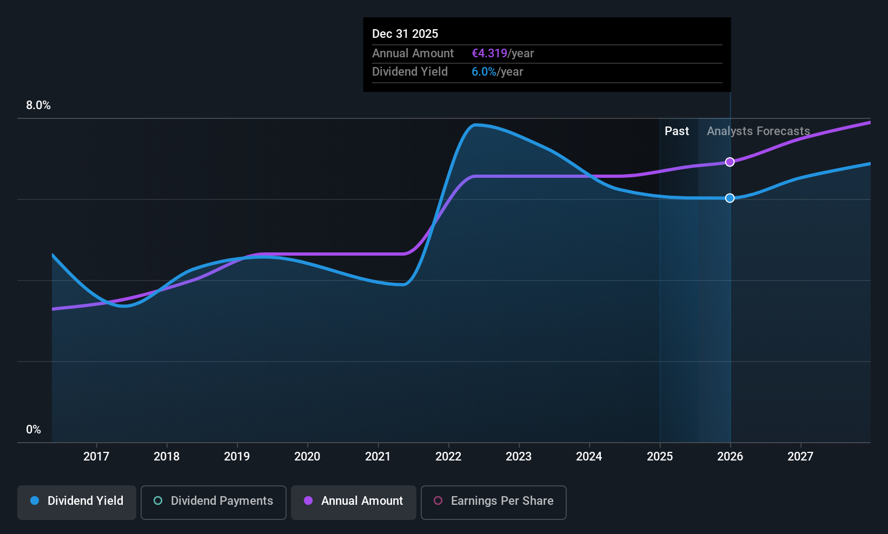Click the pink ring in Earnings Per Share legend
The image size is (888, 534).
click(438, 500)
